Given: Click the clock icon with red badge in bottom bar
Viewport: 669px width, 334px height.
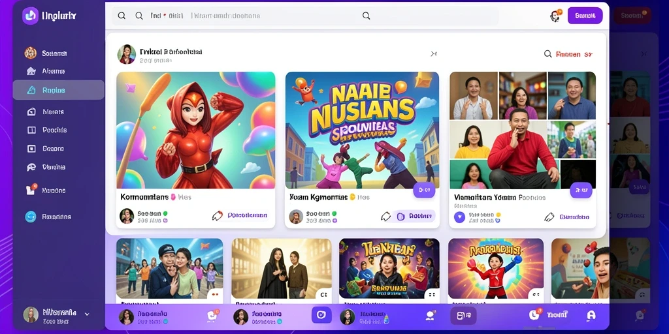Looking at the screenshot, I should coord(534,315).
